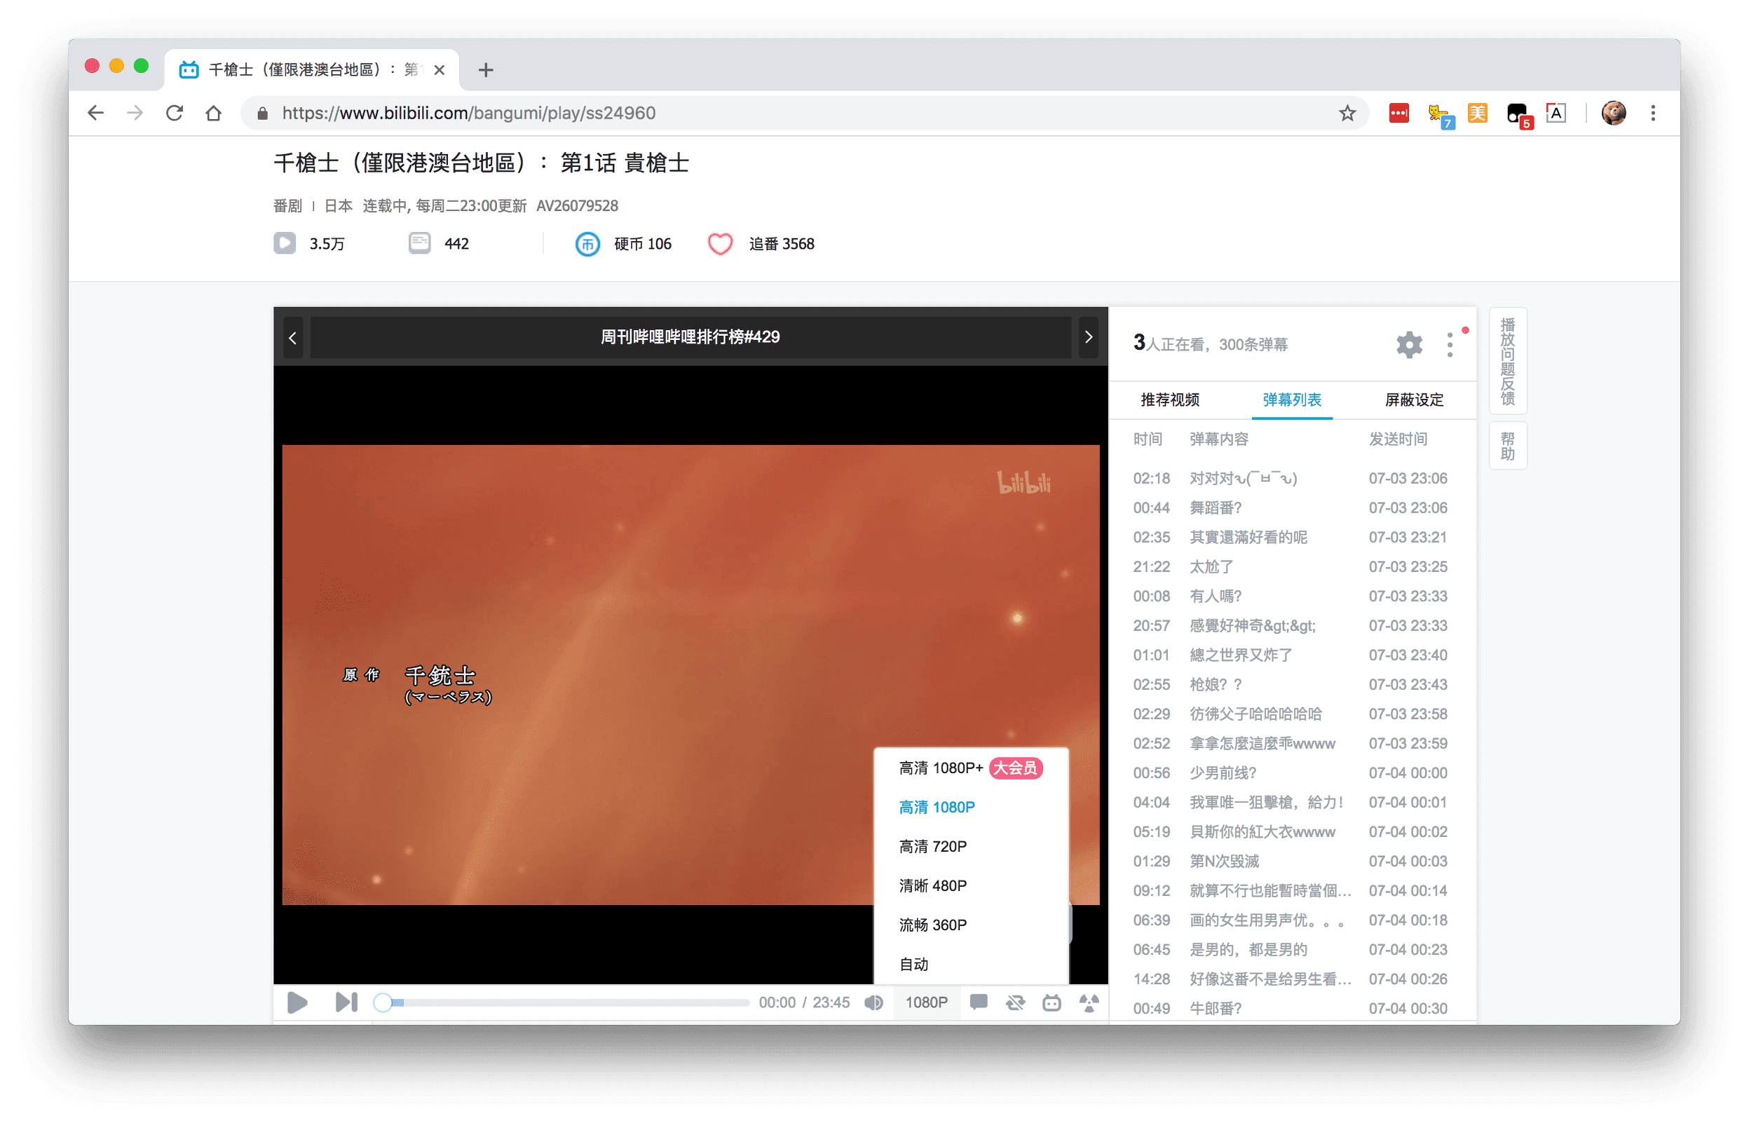
Task: Click 播放问题反馈 side button
Action: pos(1507,361)
